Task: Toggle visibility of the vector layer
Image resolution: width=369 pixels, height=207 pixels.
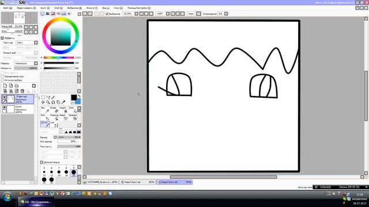Action: point(4,97)
